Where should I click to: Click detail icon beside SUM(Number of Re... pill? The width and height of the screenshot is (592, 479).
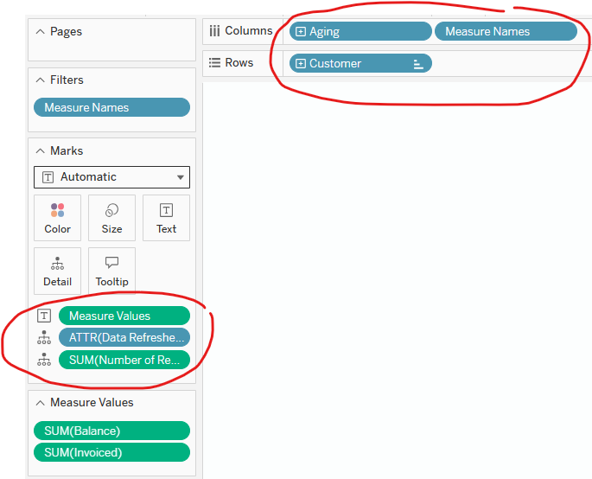coord(44,360)
